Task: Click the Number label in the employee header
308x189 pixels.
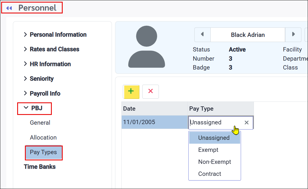Action: [203, 59]
